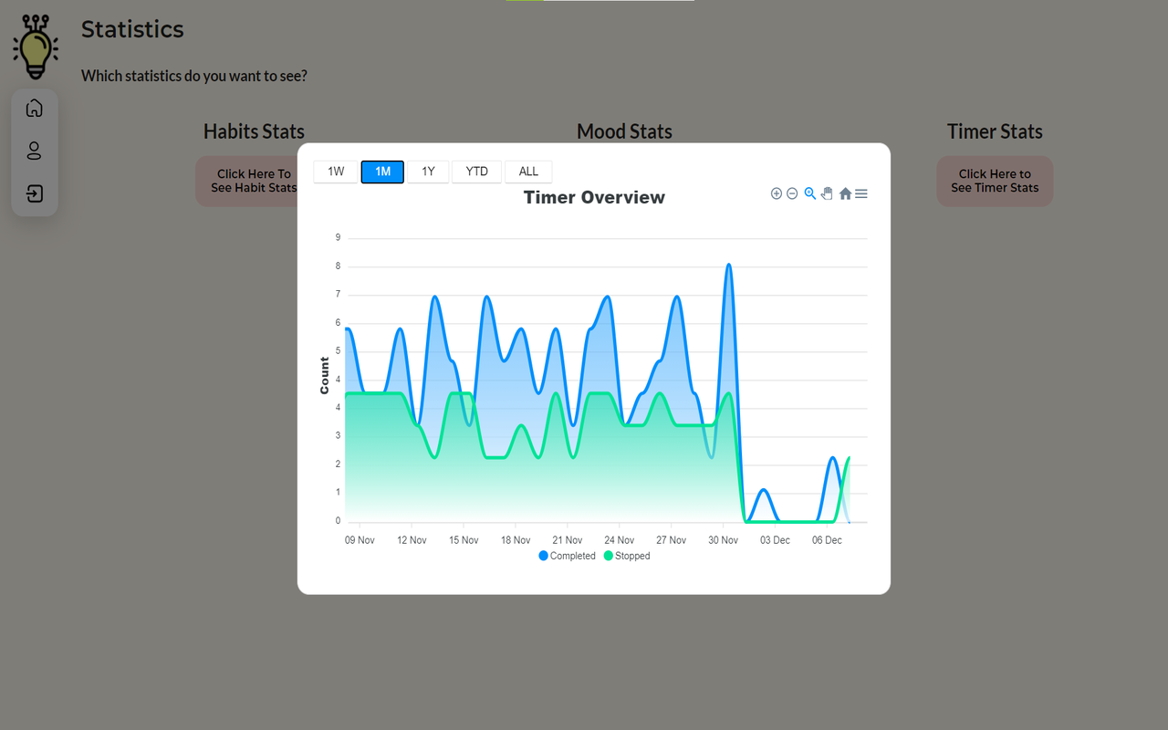
Task: Open the home page from sidebar
Action: 35,108
